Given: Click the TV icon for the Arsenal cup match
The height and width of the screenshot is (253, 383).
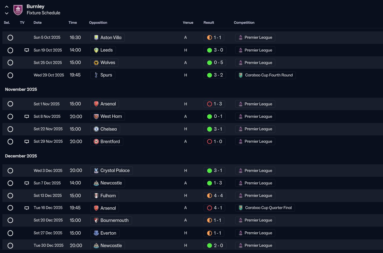Looking at the screenshot, I should point(27,208).
